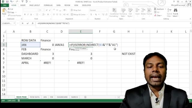Toggle Underline formatting
Viewport: 192px width, 108px height.
(31, 14)
